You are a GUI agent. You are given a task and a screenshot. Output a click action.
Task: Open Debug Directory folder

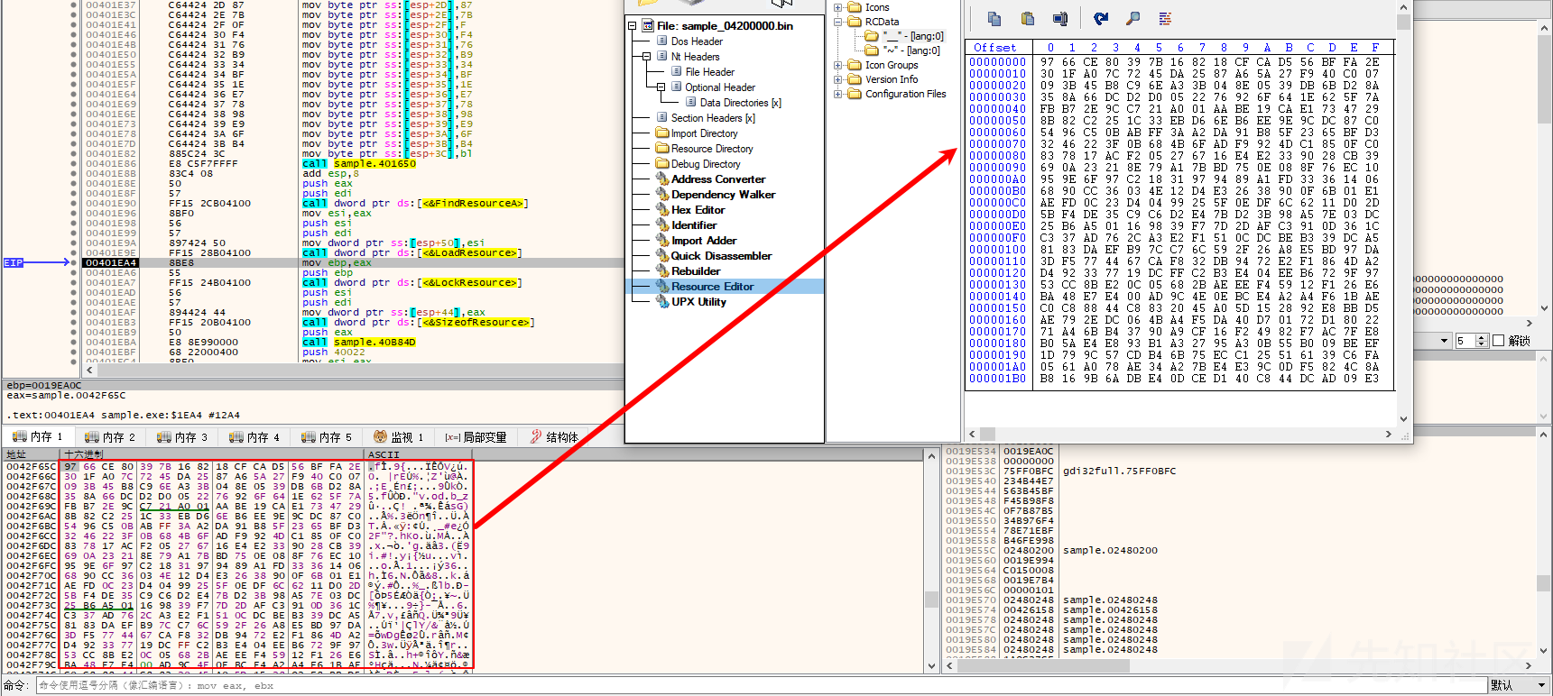[705, 164]
